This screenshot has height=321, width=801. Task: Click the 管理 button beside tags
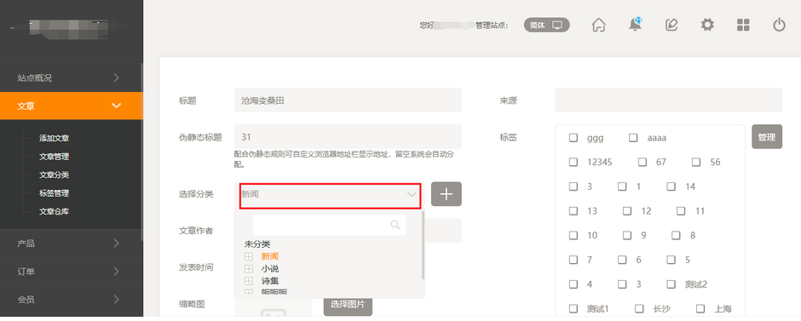[x=767, y=137]
